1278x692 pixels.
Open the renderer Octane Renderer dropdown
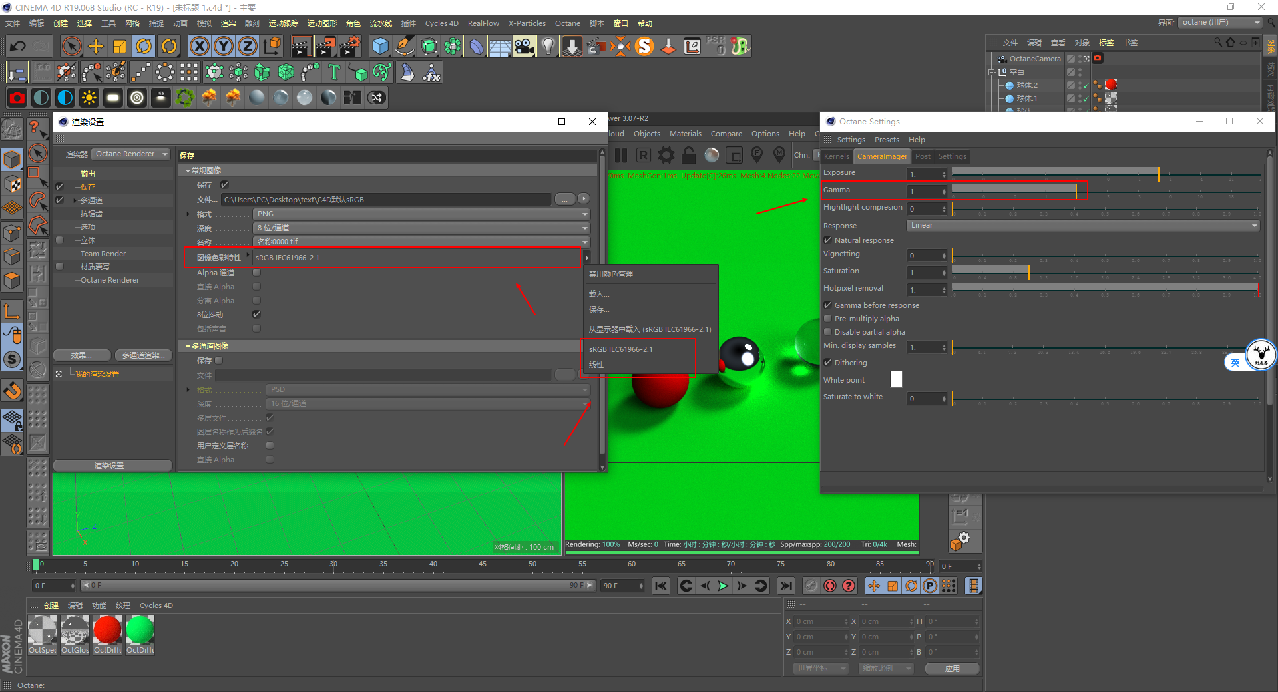point(131,154)
